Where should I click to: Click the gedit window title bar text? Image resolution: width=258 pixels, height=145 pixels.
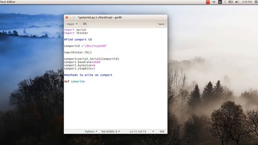pos(100,17)
